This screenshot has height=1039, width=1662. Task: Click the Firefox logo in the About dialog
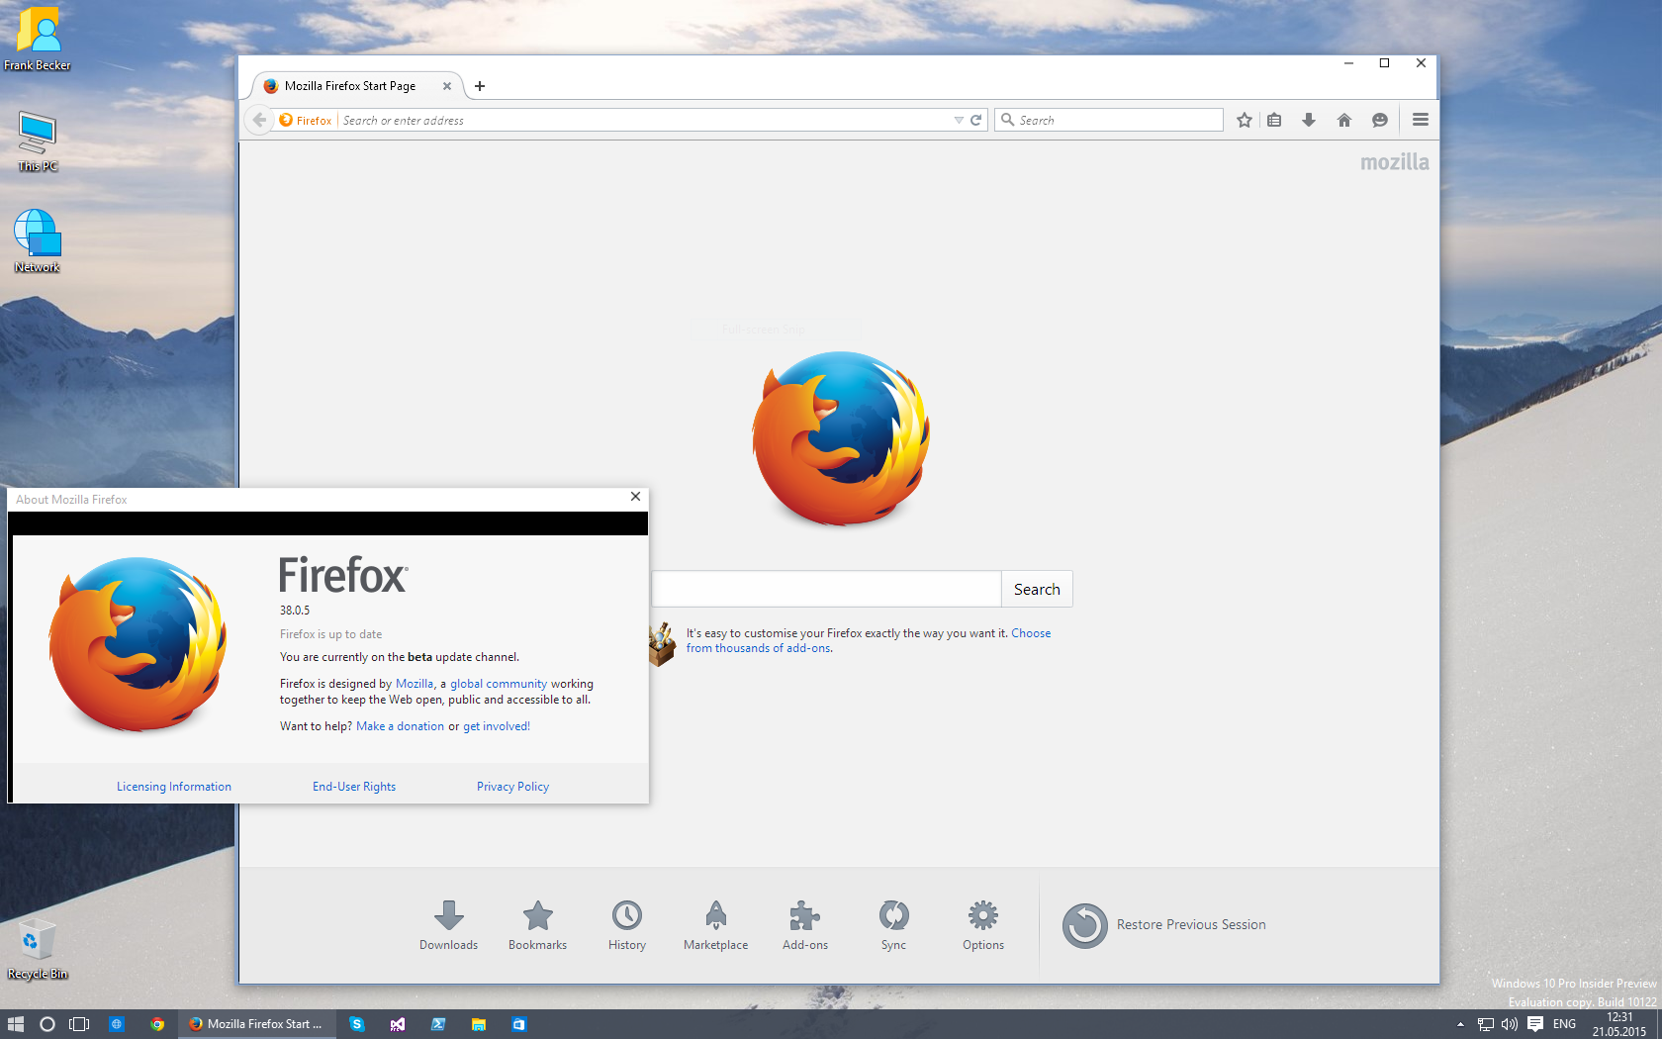point(138,644)
